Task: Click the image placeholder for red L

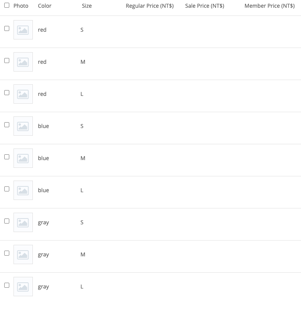Action: coord(23,94)
